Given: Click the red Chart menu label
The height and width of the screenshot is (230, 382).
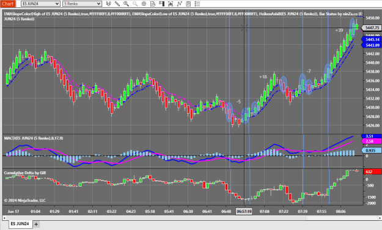Looking at the screenshot, I should click(8, 4).
